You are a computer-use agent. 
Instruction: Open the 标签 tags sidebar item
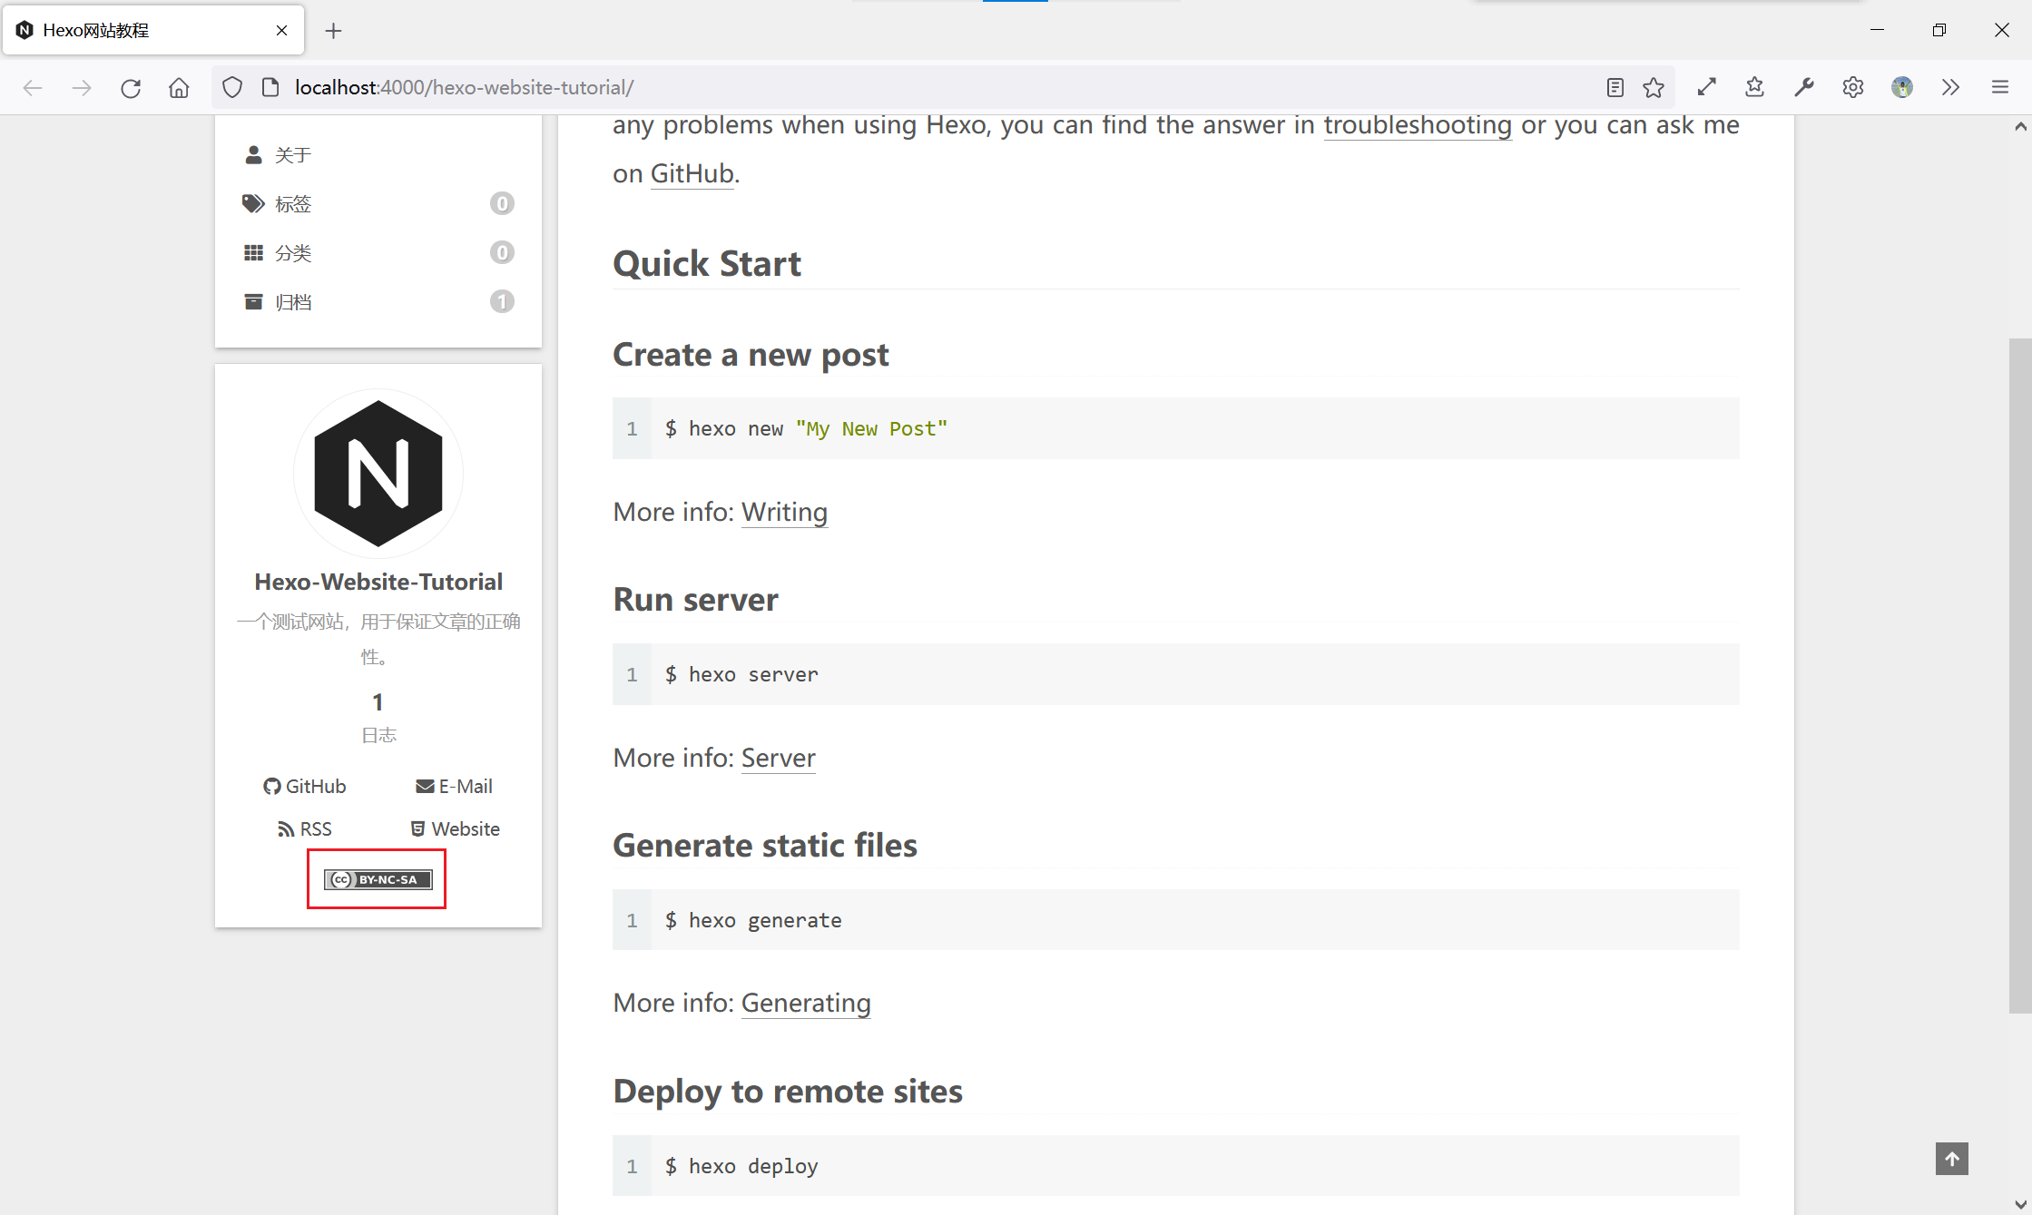[x=293, y=204]
